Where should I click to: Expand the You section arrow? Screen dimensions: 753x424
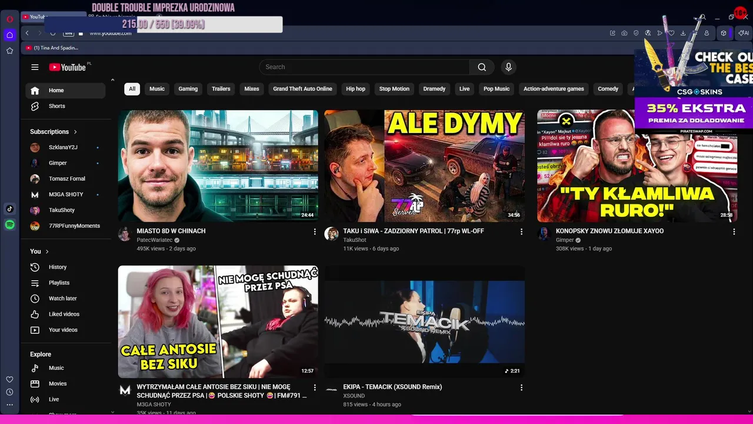tap(47, 251)
